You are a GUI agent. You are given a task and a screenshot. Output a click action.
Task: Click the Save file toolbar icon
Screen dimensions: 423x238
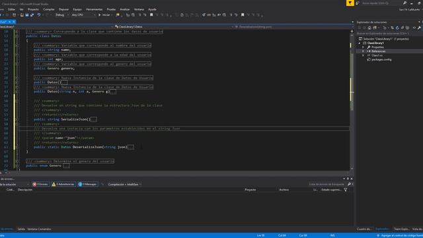coord(27,15)
